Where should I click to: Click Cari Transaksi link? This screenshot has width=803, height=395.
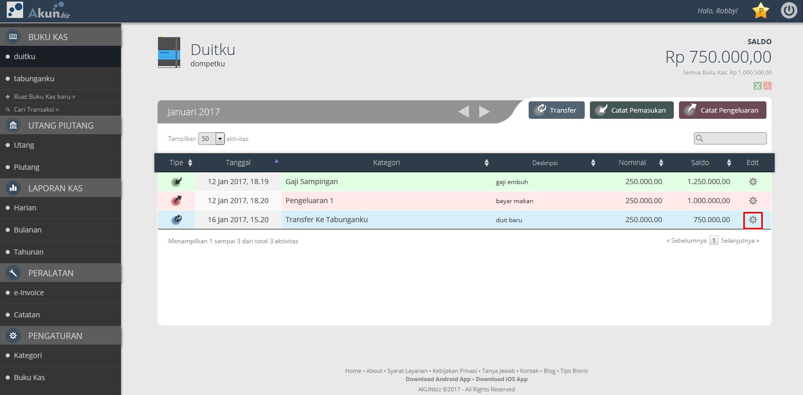coord(36,110)
